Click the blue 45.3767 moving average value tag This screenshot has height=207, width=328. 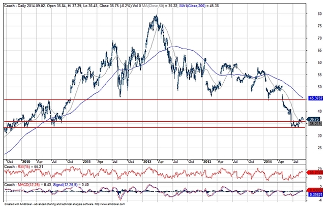[x=316, y=98]
